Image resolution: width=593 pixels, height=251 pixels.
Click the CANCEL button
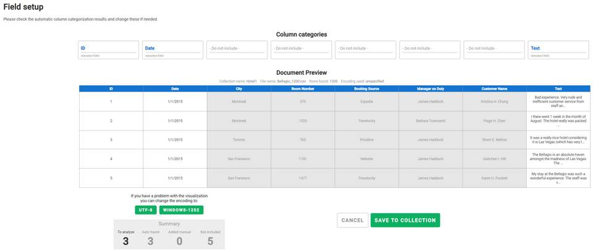(x=353, y=220)
